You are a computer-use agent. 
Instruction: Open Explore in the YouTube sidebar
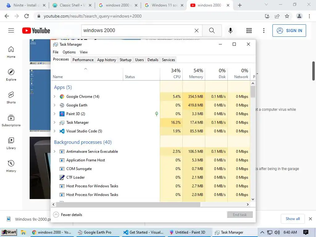point(11,75)
